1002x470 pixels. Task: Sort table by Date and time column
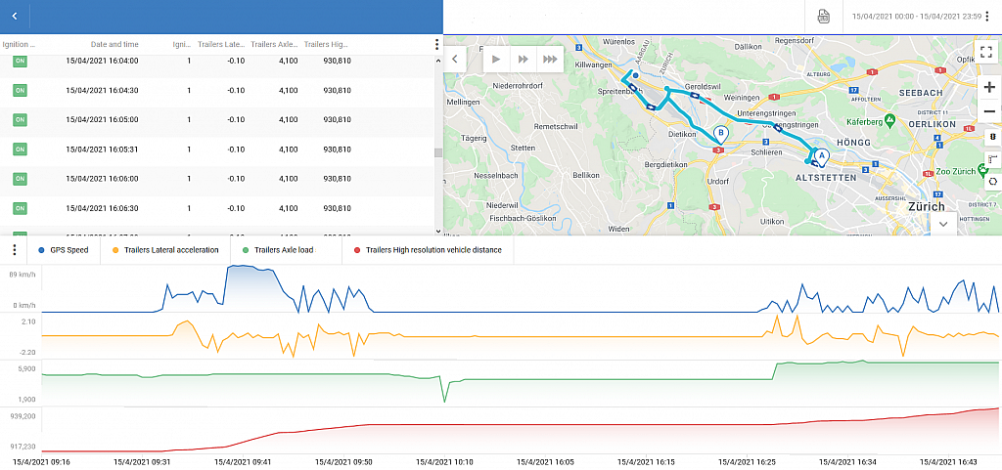114,44
